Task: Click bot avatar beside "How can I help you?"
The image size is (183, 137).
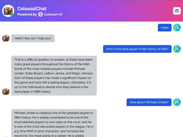Action: tap(6, 38)
